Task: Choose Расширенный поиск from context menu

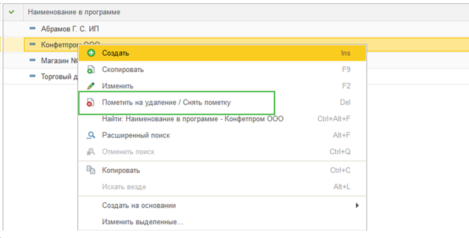Action: coord(222,135)
